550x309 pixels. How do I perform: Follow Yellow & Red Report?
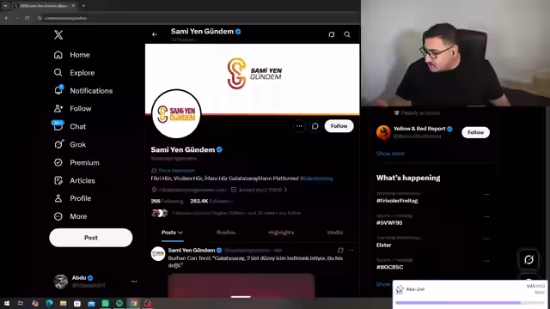click(475, 132)
